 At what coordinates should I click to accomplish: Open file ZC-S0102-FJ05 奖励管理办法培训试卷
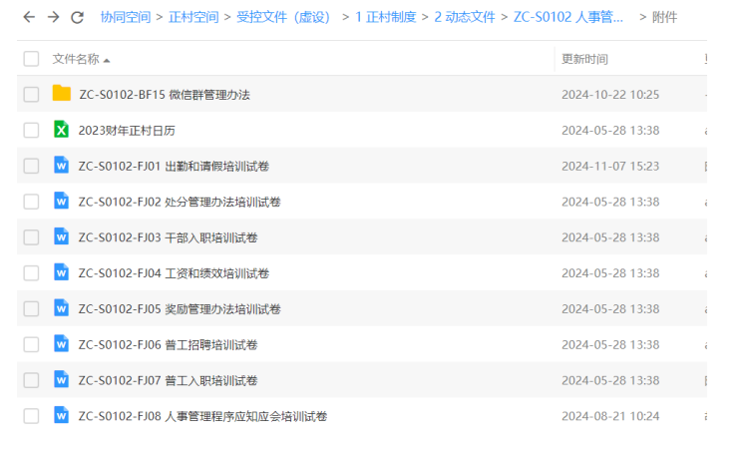click(180, 308)
